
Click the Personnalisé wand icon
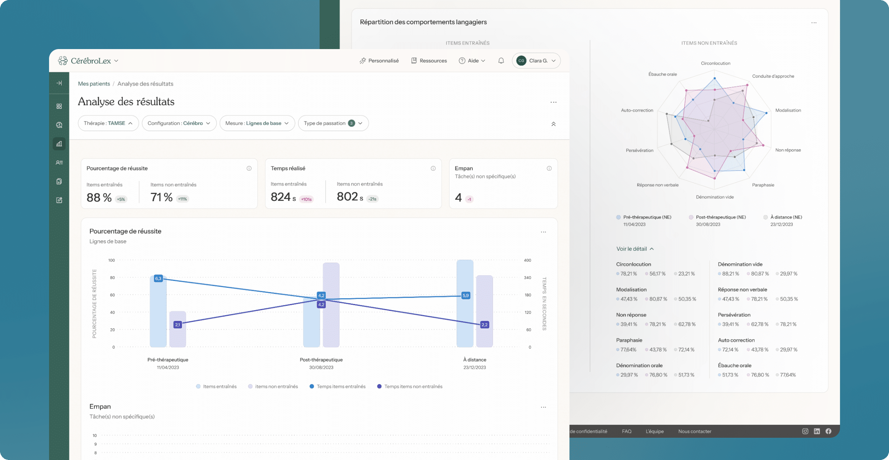[x=362, y=61]
